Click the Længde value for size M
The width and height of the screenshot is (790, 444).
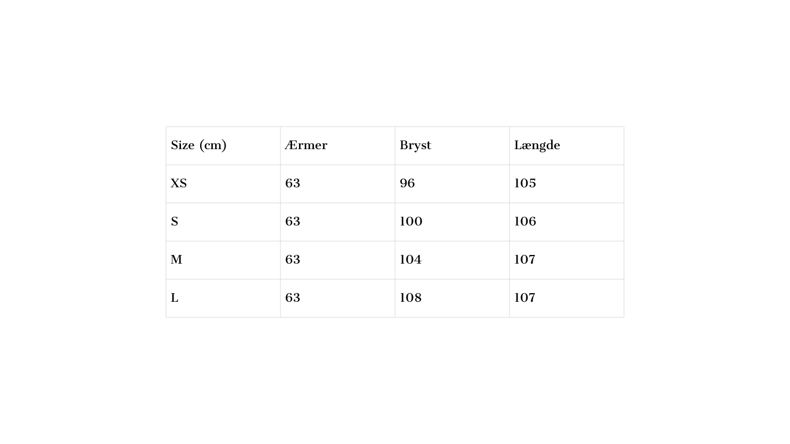coord(525,260)
